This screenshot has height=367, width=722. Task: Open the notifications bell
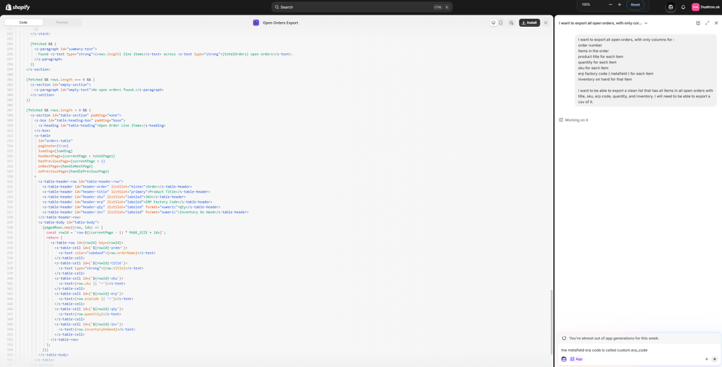(x=683, y=7)
